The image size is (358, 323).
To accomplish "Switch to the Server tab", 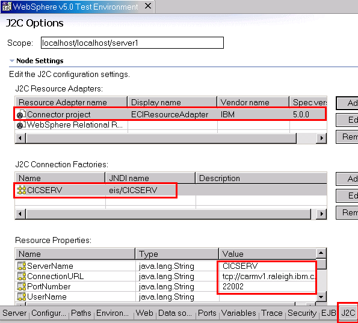I will pos(14,313).
